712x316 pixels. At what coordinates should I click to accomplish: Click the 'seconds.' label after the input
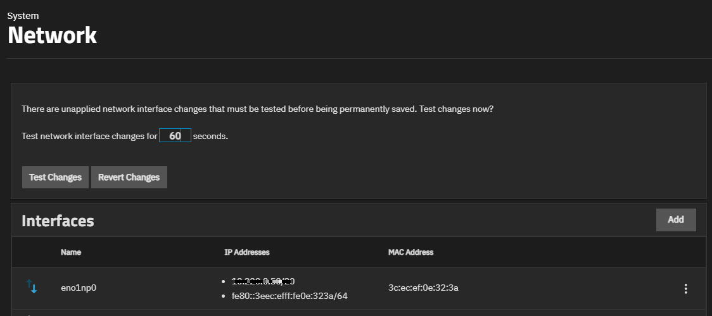point(210,137)
